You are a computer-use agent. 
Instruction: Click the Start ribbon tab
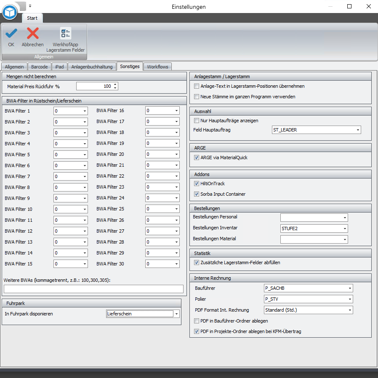click(32, 18)
